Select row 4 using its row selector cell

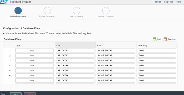[x=5, y=65]
